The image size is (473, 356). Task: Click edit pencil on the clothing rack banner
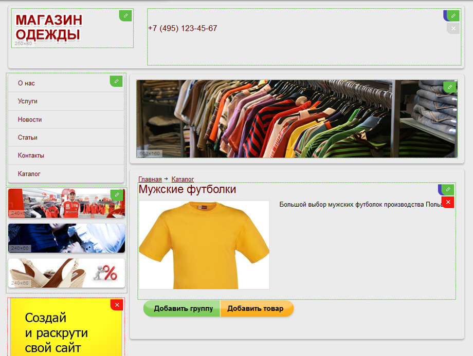tap(450, 87)
